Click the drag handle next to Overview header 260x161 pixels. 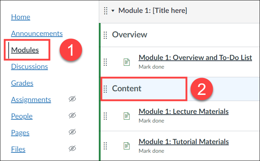(105, 35)
